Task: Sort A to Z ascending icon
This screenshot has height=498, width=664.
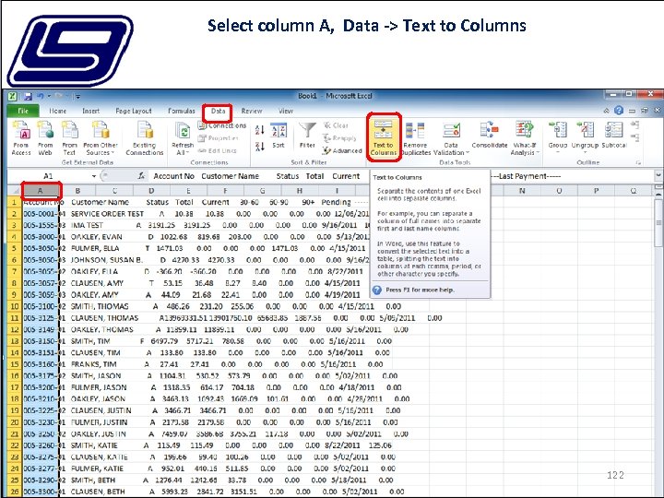Action: [x=260, y=130]
